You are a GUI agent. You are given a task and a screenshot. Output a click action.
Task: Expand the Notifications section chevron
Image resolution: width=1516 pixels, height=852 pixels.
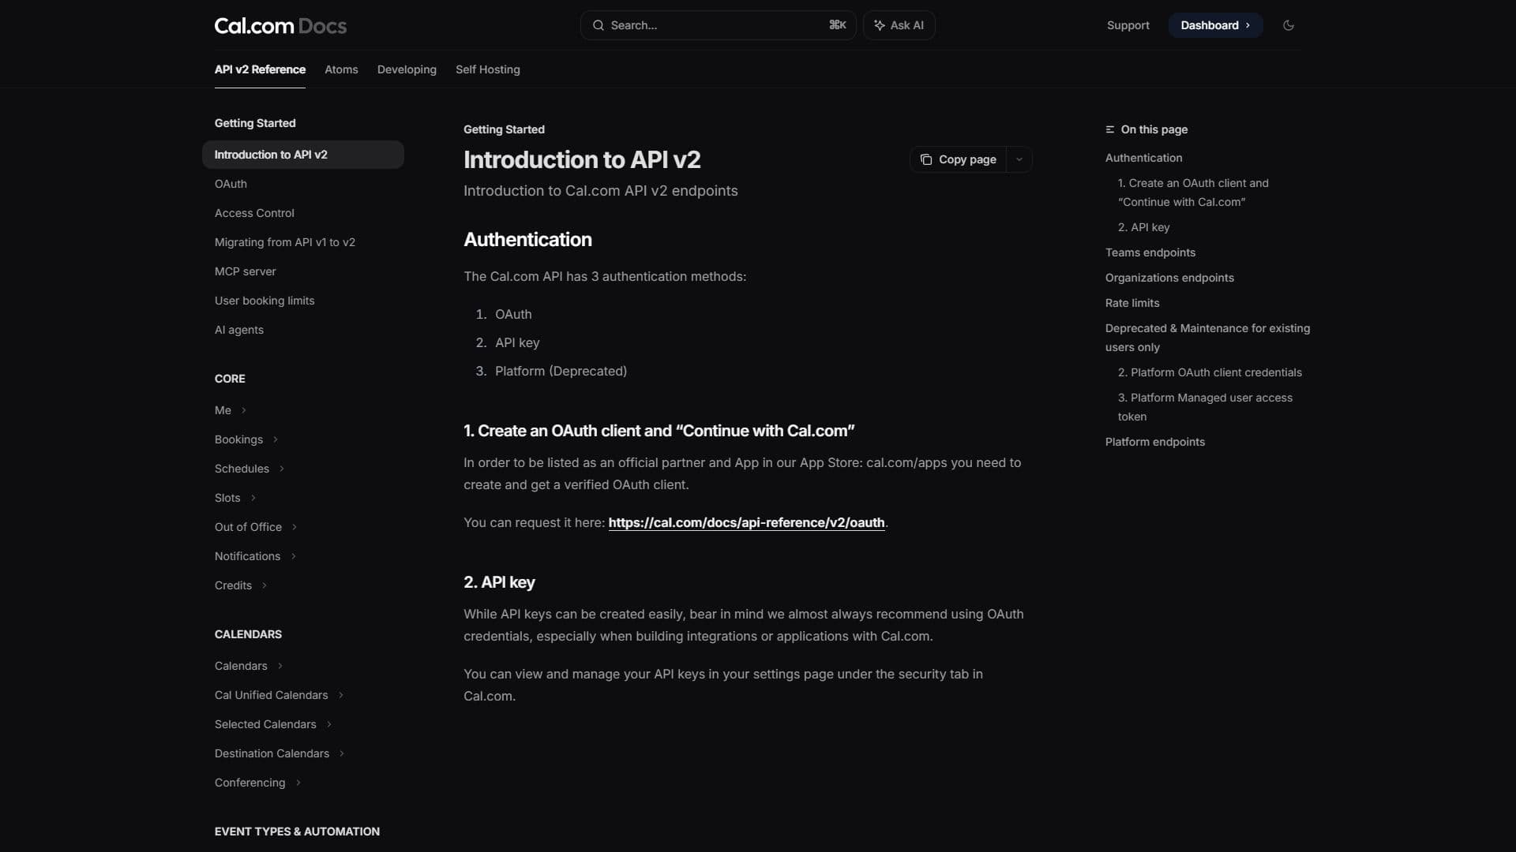(294, 556)
